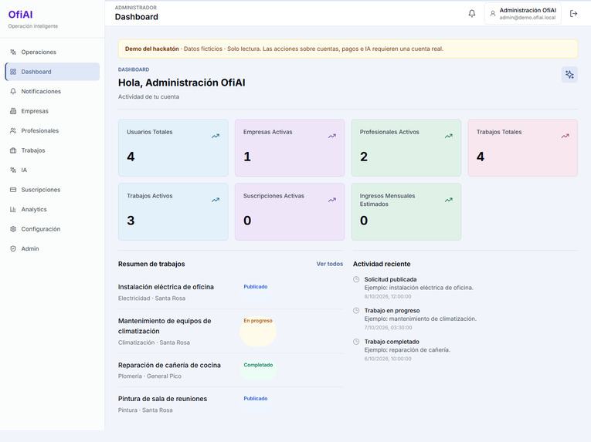Go to Empresas section
The height and width of the screenshot is (442, 591).
[x=52, y=111]
